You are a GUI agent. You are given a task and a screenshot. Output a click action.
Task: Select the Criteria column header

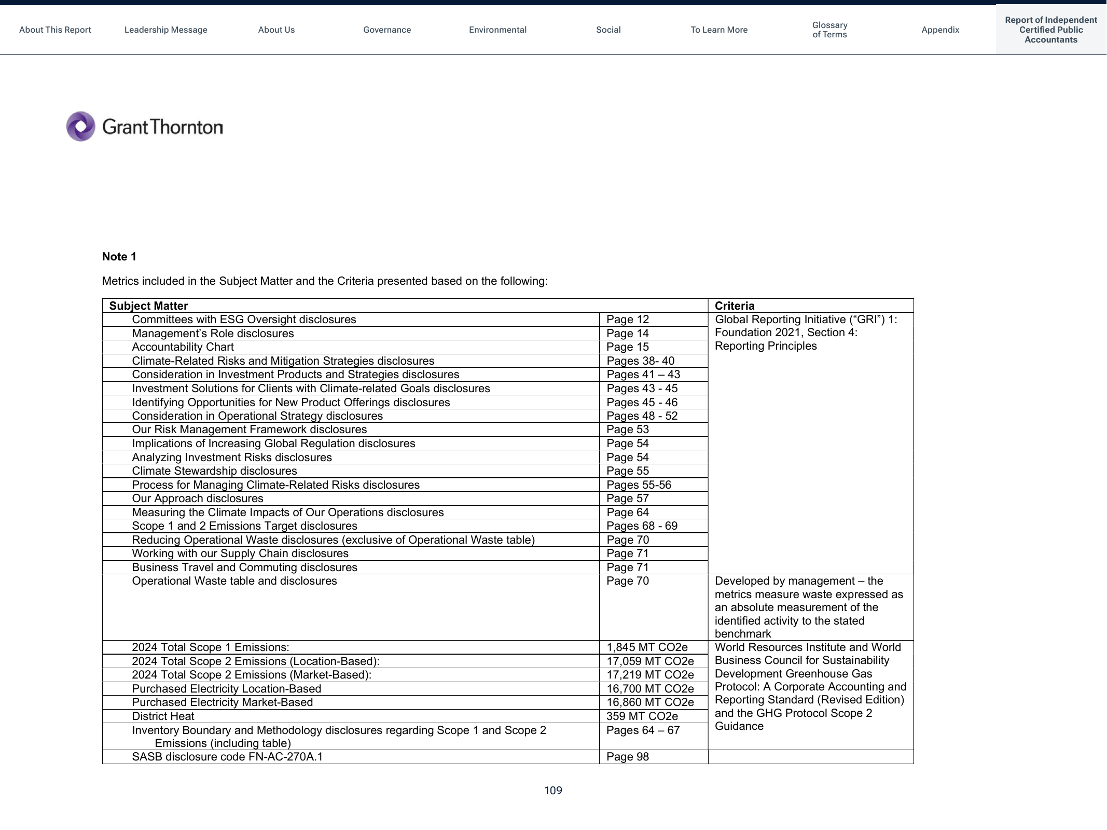point(735,306)
